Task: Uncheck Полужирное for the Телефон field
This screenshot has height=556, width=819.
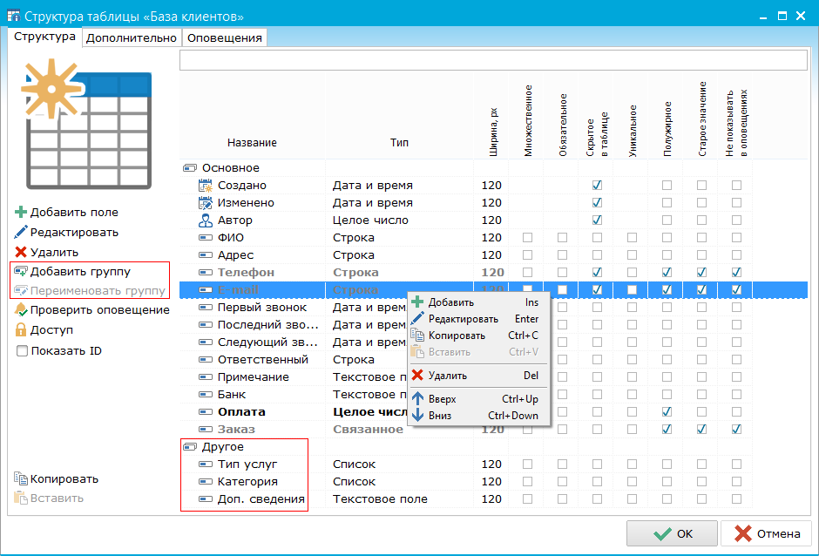Action: tap(667, 273)
